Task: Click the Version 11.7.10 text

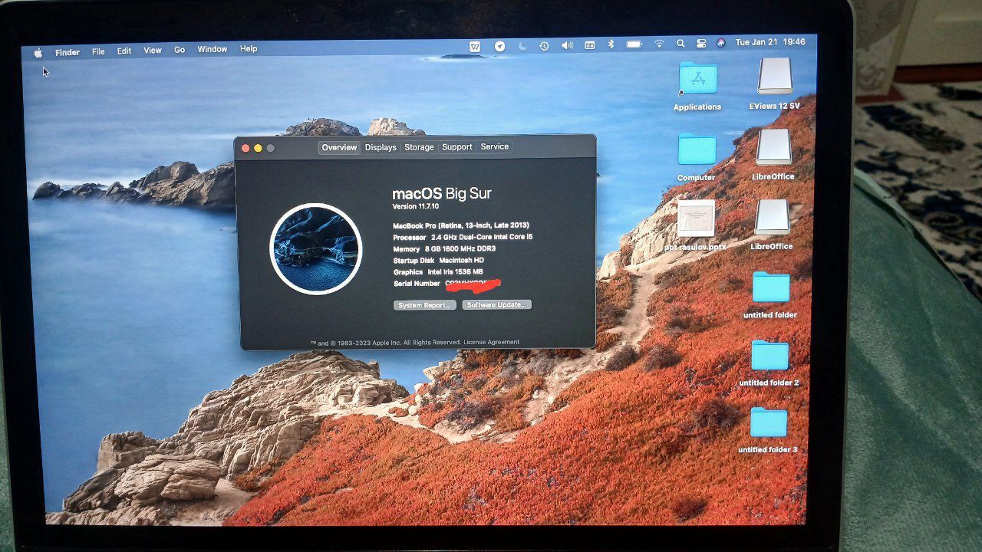Action: (x=416, y=207)
